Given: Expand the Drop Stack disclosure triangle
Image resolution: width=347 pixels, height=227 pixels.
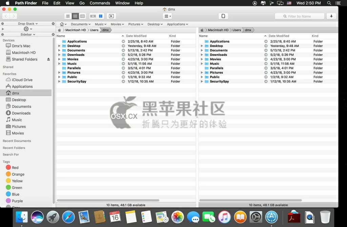Looking at the screenshot, I should pos(3,29).
